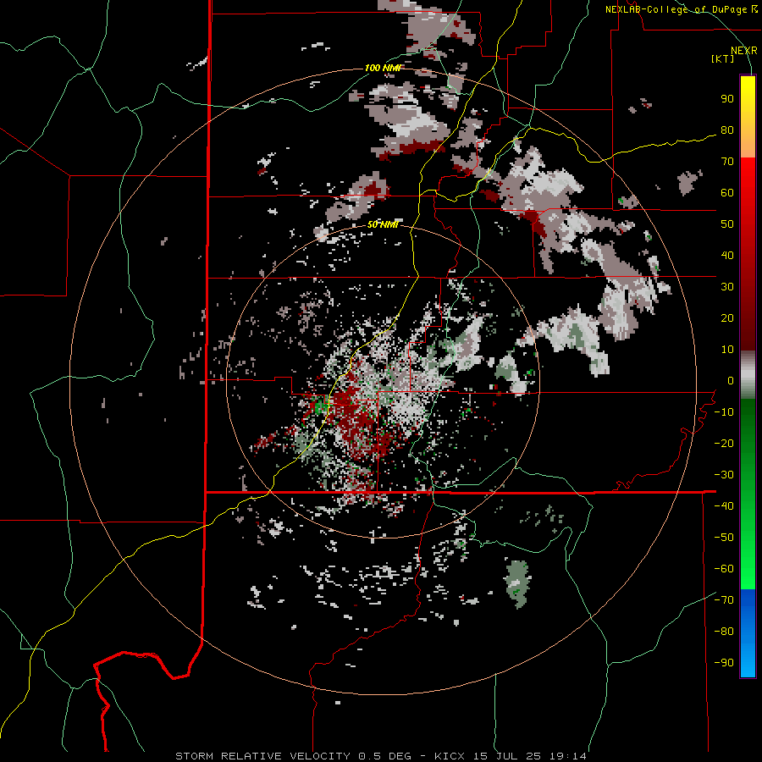Click the 90 value on the velocity scale
762x762 pixels.
(727, 99)
